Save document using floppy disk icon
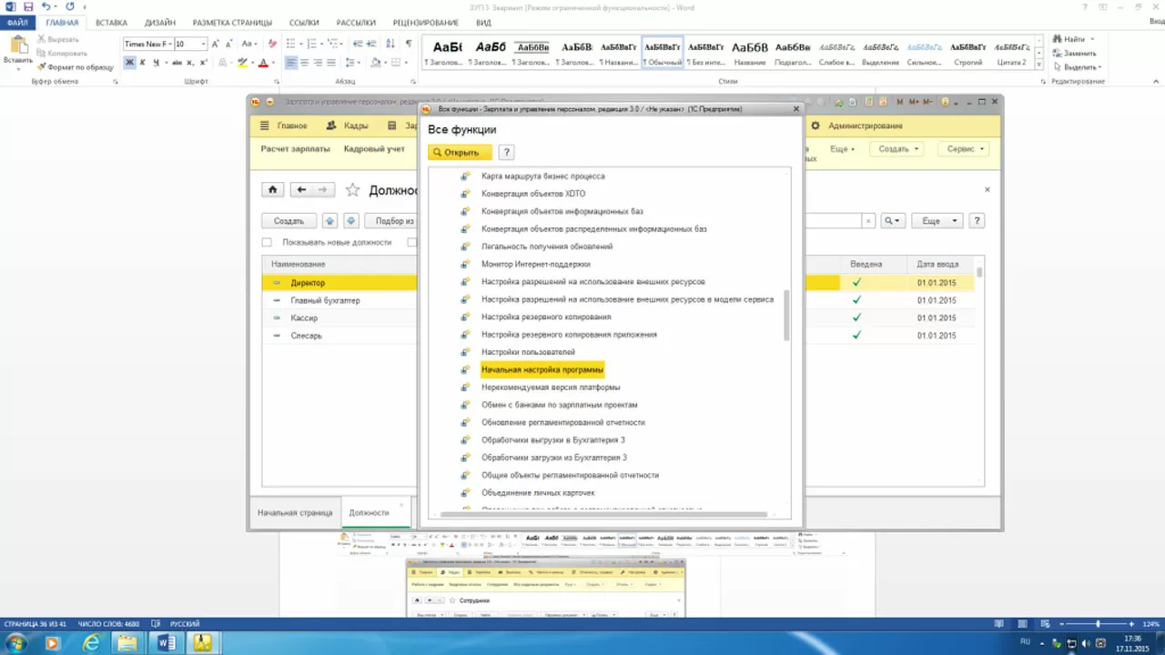 (x=27, y=6)
